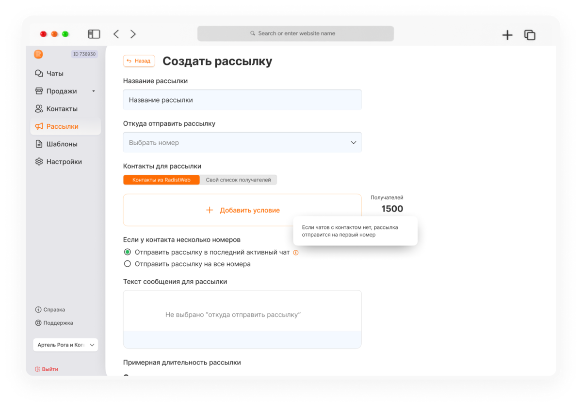This screenshot has height=408, width=582.
Task: Go back with browser arrow
Action: pos(116,34)
